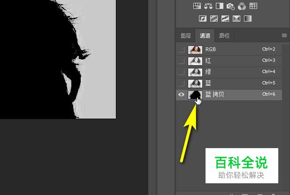Select the 蓝 拷贝 channel name
Image resolution: width=290 pixels, height=195 pixels.
(215, 94)
